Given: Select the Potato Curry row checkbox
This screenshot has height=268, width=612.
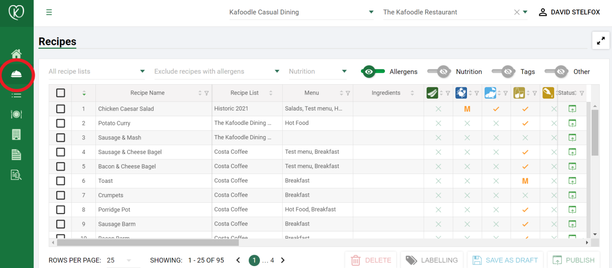Looking at the screenshot, I should (x=61, y=123).
